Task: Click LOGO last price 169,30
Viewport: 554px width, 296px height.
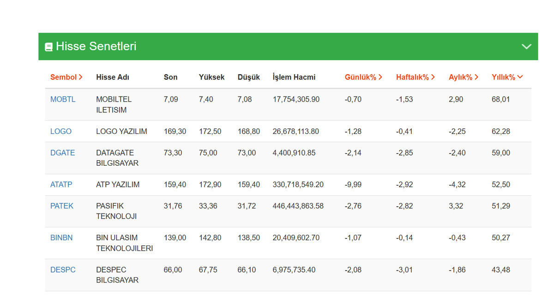Action: (175, 132)
